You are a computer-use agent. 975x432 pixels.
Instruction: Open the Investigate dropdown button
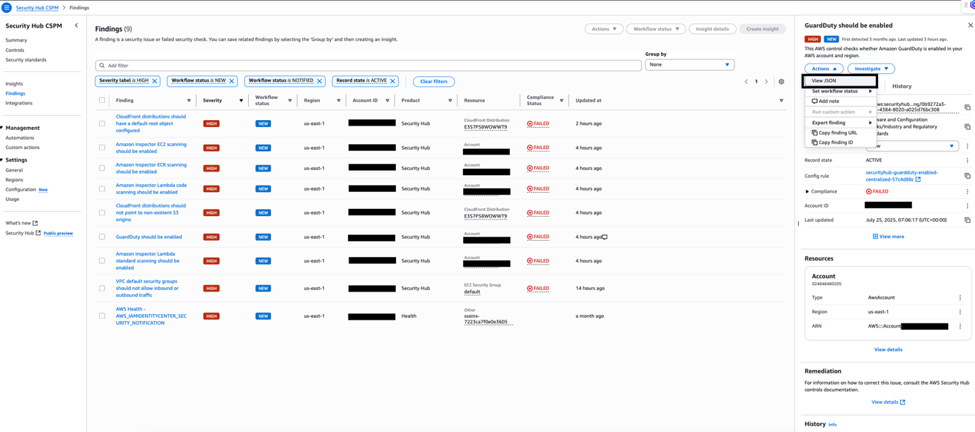click(x=871, y=68)
